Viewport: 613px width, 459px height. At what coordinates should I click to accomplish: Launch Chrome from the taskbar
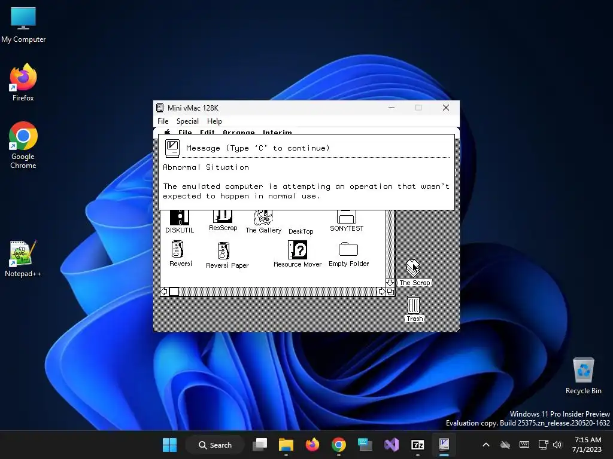[339, 445]
